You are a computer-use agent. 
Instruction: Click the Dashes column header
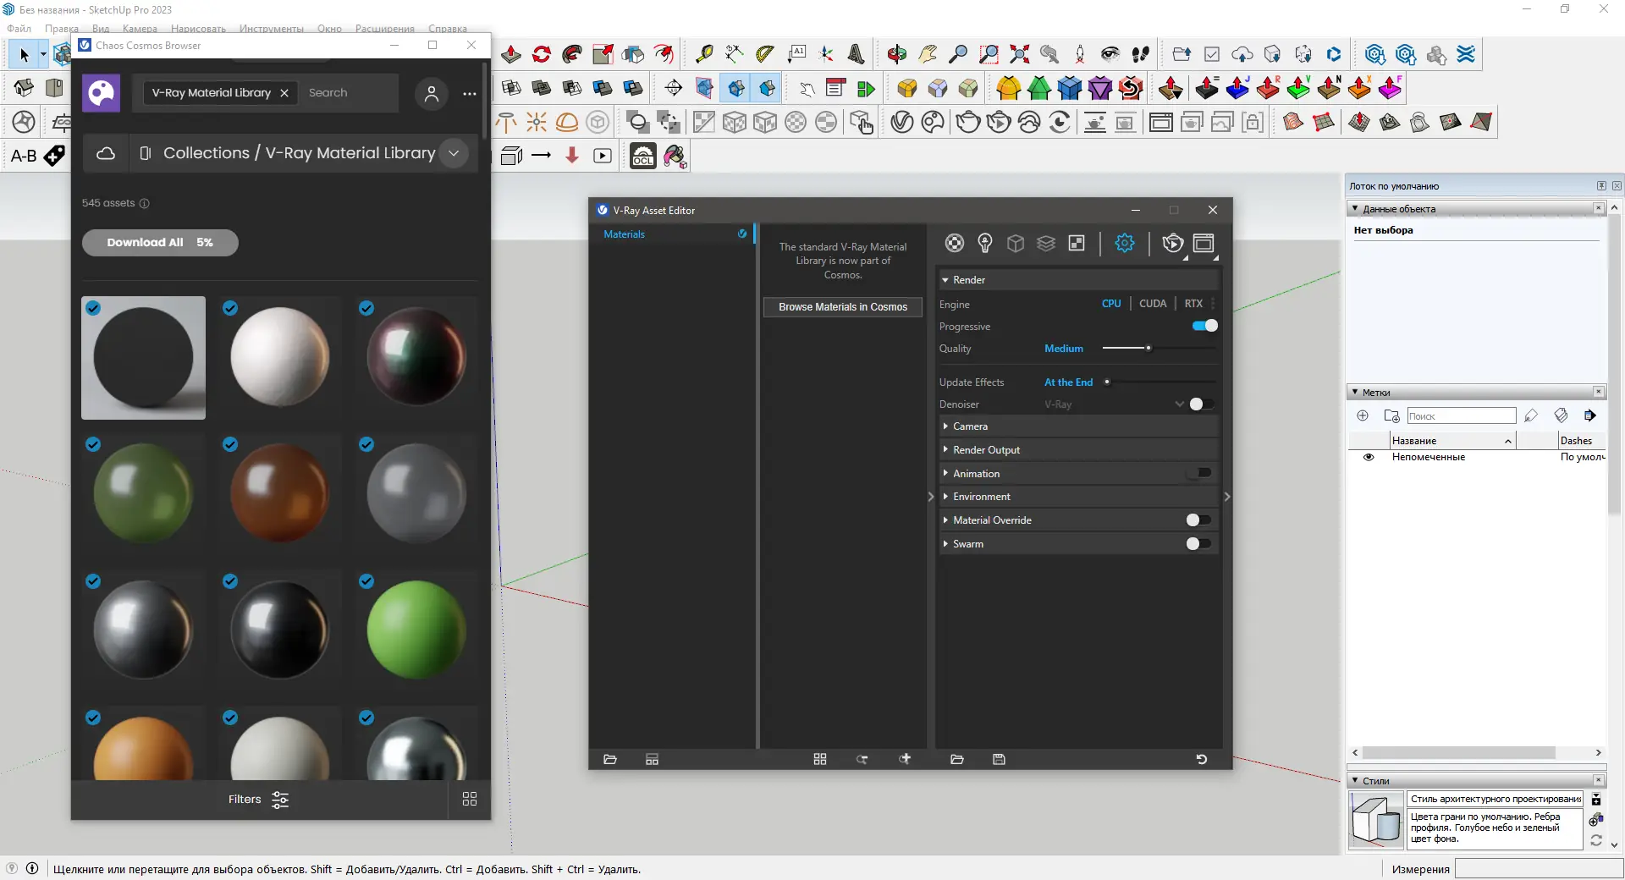point(1581,441)
